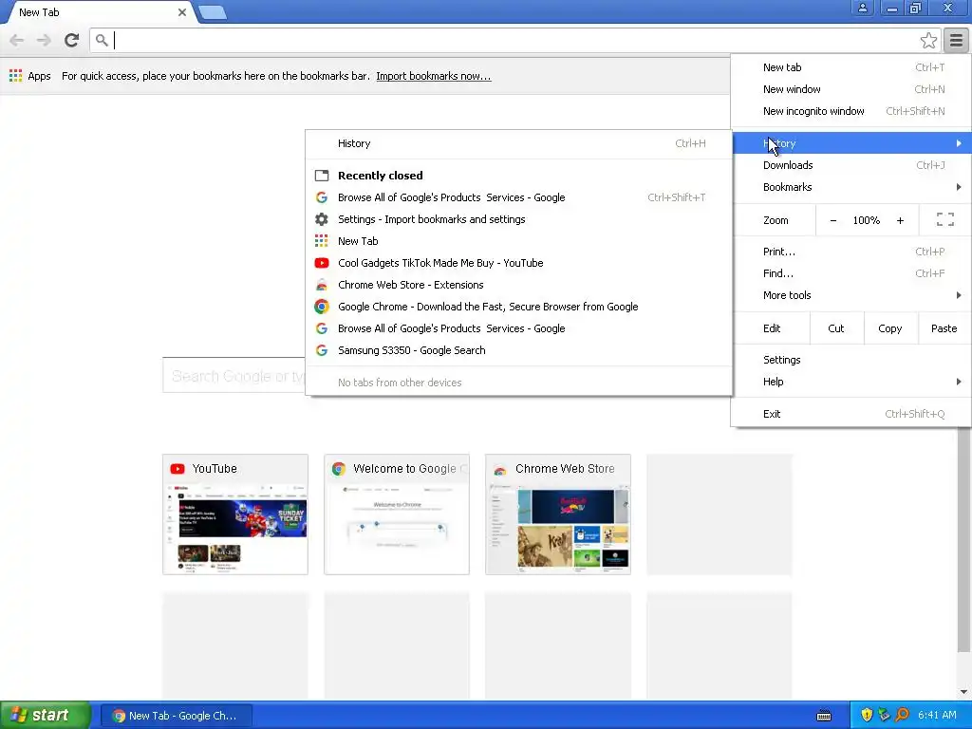Click the Google icon beside Samsung S3350 search
Viewport: 972px width, 729px height.
(x=321, y=350)
